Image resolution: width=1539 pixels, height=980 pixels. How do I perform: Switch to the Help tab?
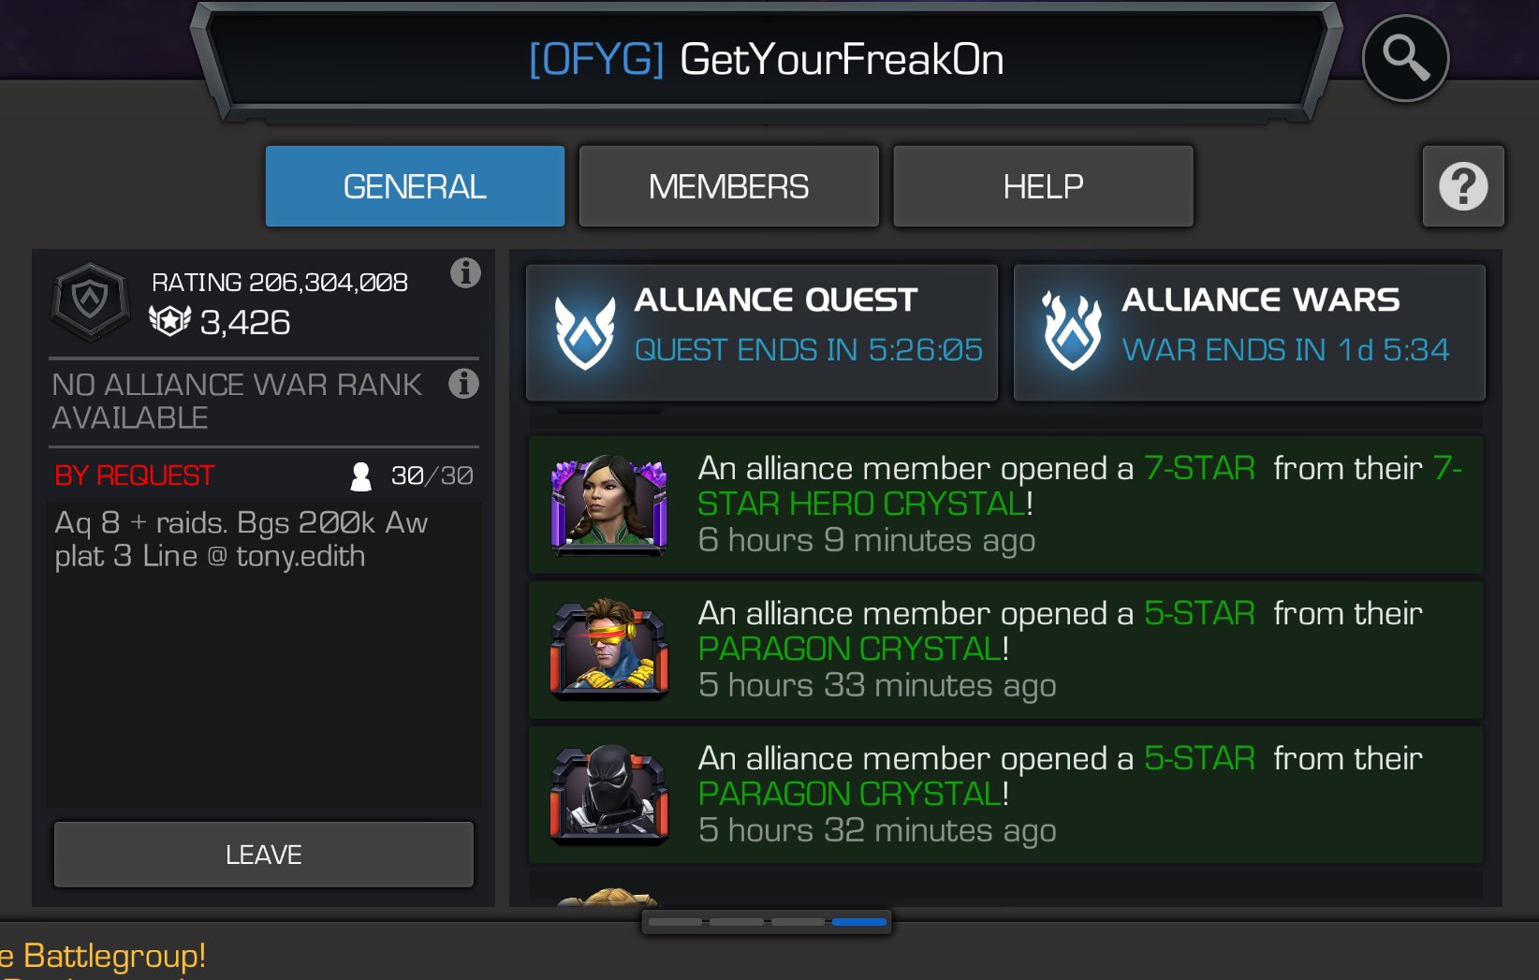tap(1043, 186)
